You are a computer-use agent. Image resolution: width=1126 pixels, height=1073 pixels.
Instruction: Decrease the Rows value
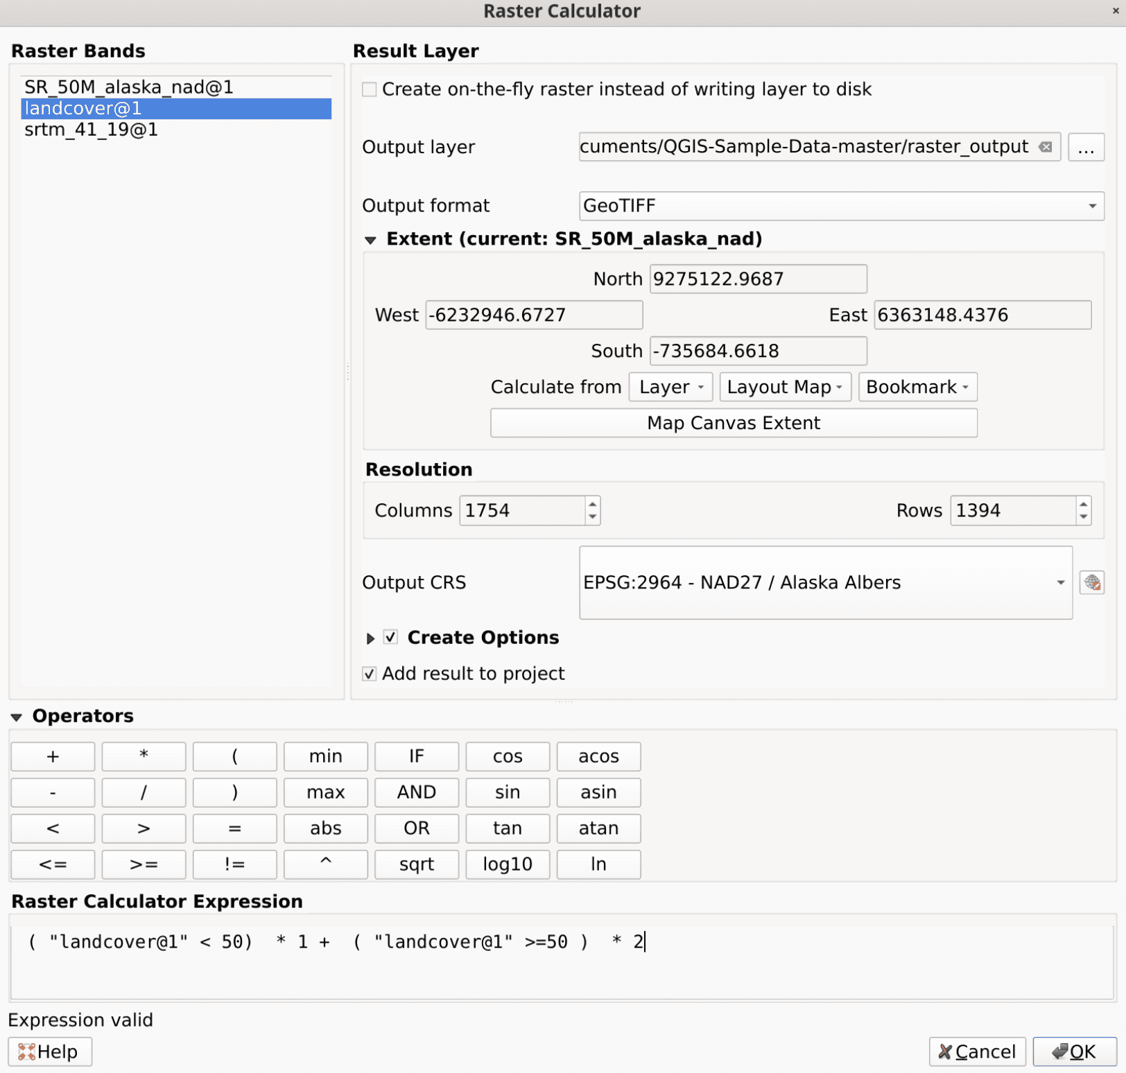tap(1084, 517)
